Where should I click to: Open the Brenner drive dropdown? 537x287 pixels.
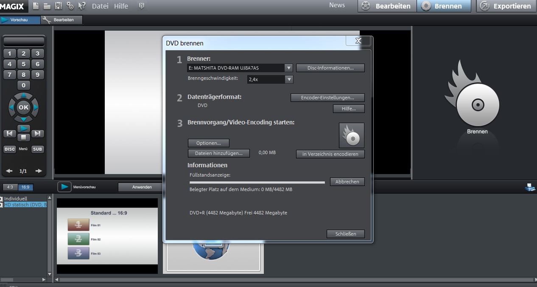point(288,68)
